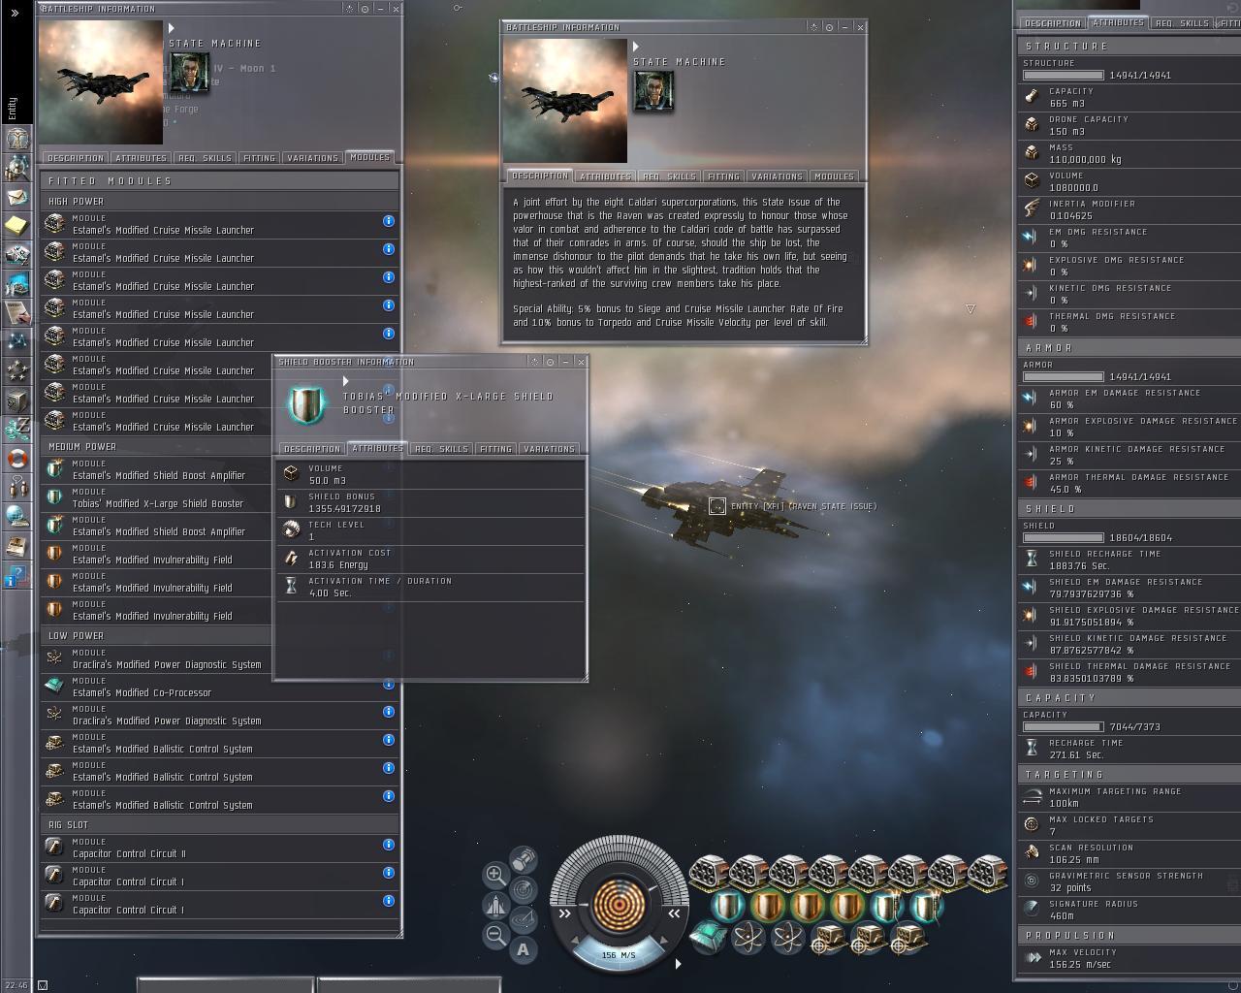Click the white triangle in the Shield Booster Information header
Image resolution: width=1241 pixels, height=993 pixels.
(x=345, y=381)
